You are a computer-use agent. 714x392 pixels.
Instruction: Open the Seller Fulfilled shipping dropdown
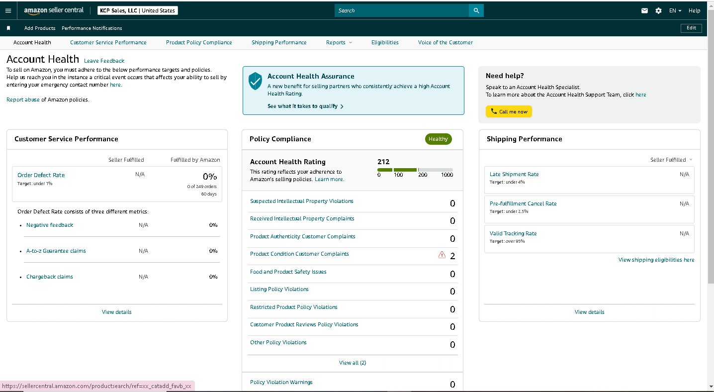tap(671, 160)
